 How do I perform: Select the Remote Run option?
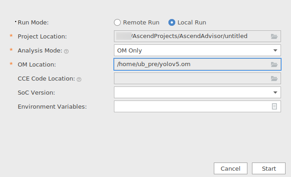pos(117,22)
